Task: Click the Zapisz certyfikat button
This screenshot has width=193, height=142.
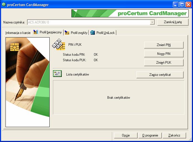Action: pyautogui.click(x=160, y=75)
